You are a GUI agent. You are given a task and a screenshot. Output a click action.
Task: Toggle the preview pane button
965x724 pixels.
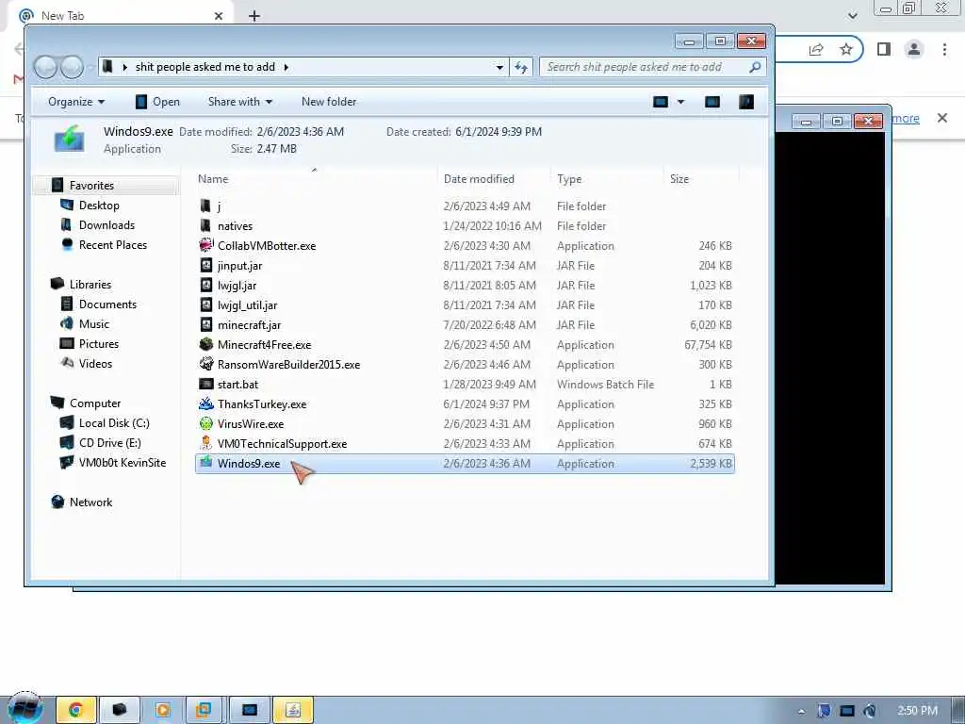pos(712,102)
